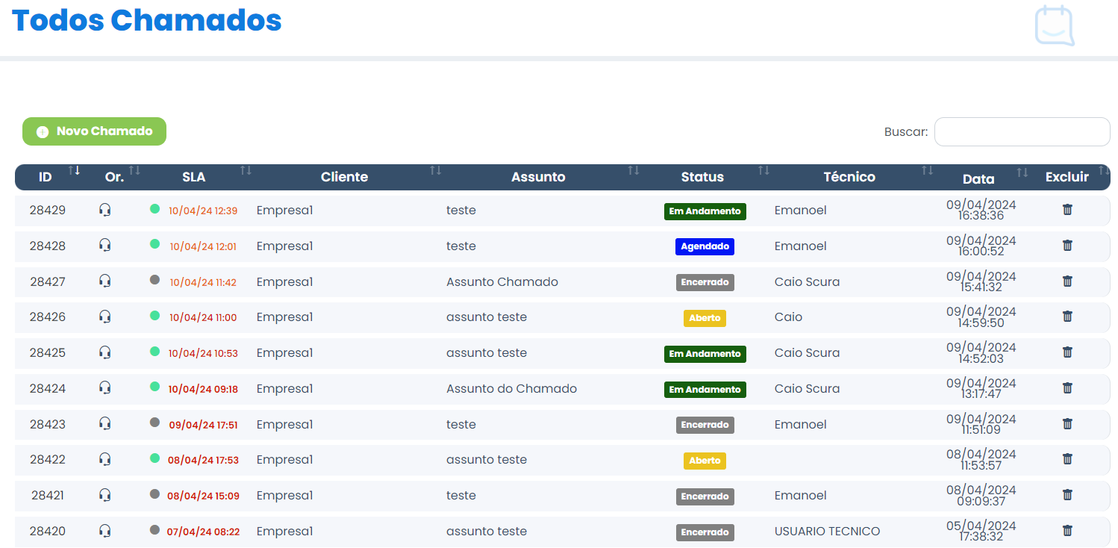Viewport: 1118px width, 548px height.
Task: Sort by Status column arrows
Action: [763, 171]
